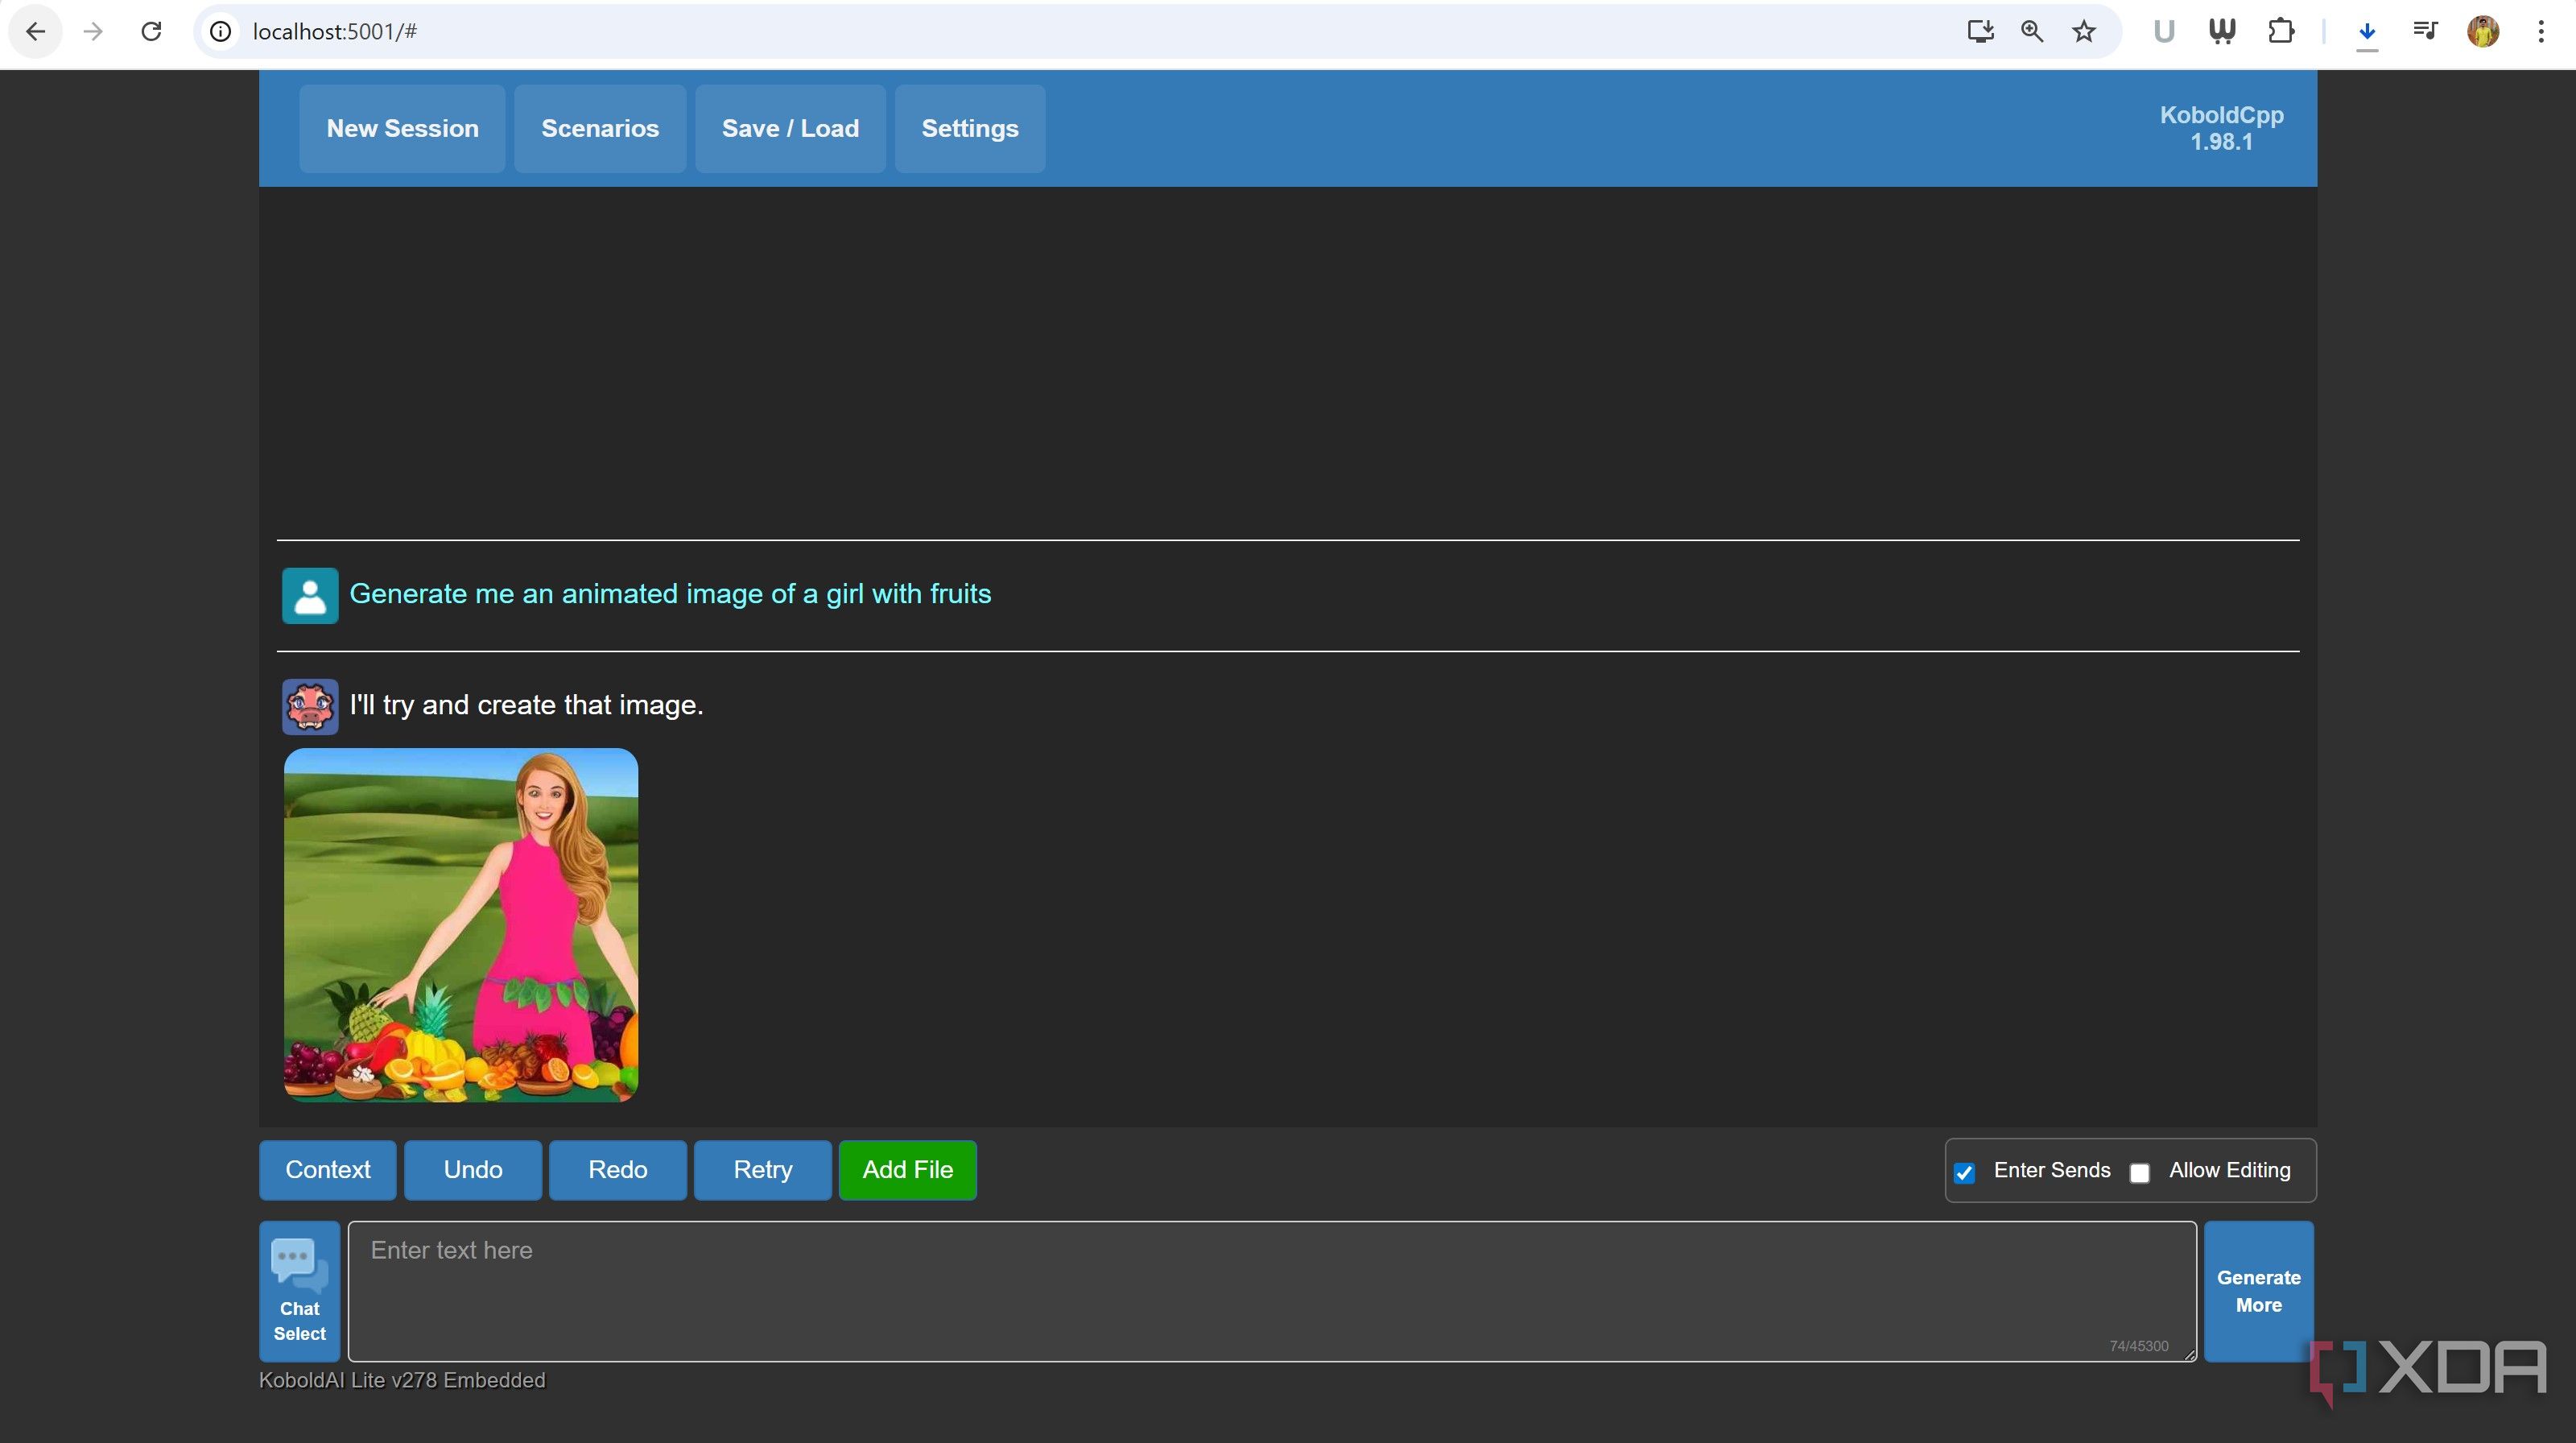Click the install app icon in address bar
This screenshot has width=2576, height=1443.
click(1980, 32)
